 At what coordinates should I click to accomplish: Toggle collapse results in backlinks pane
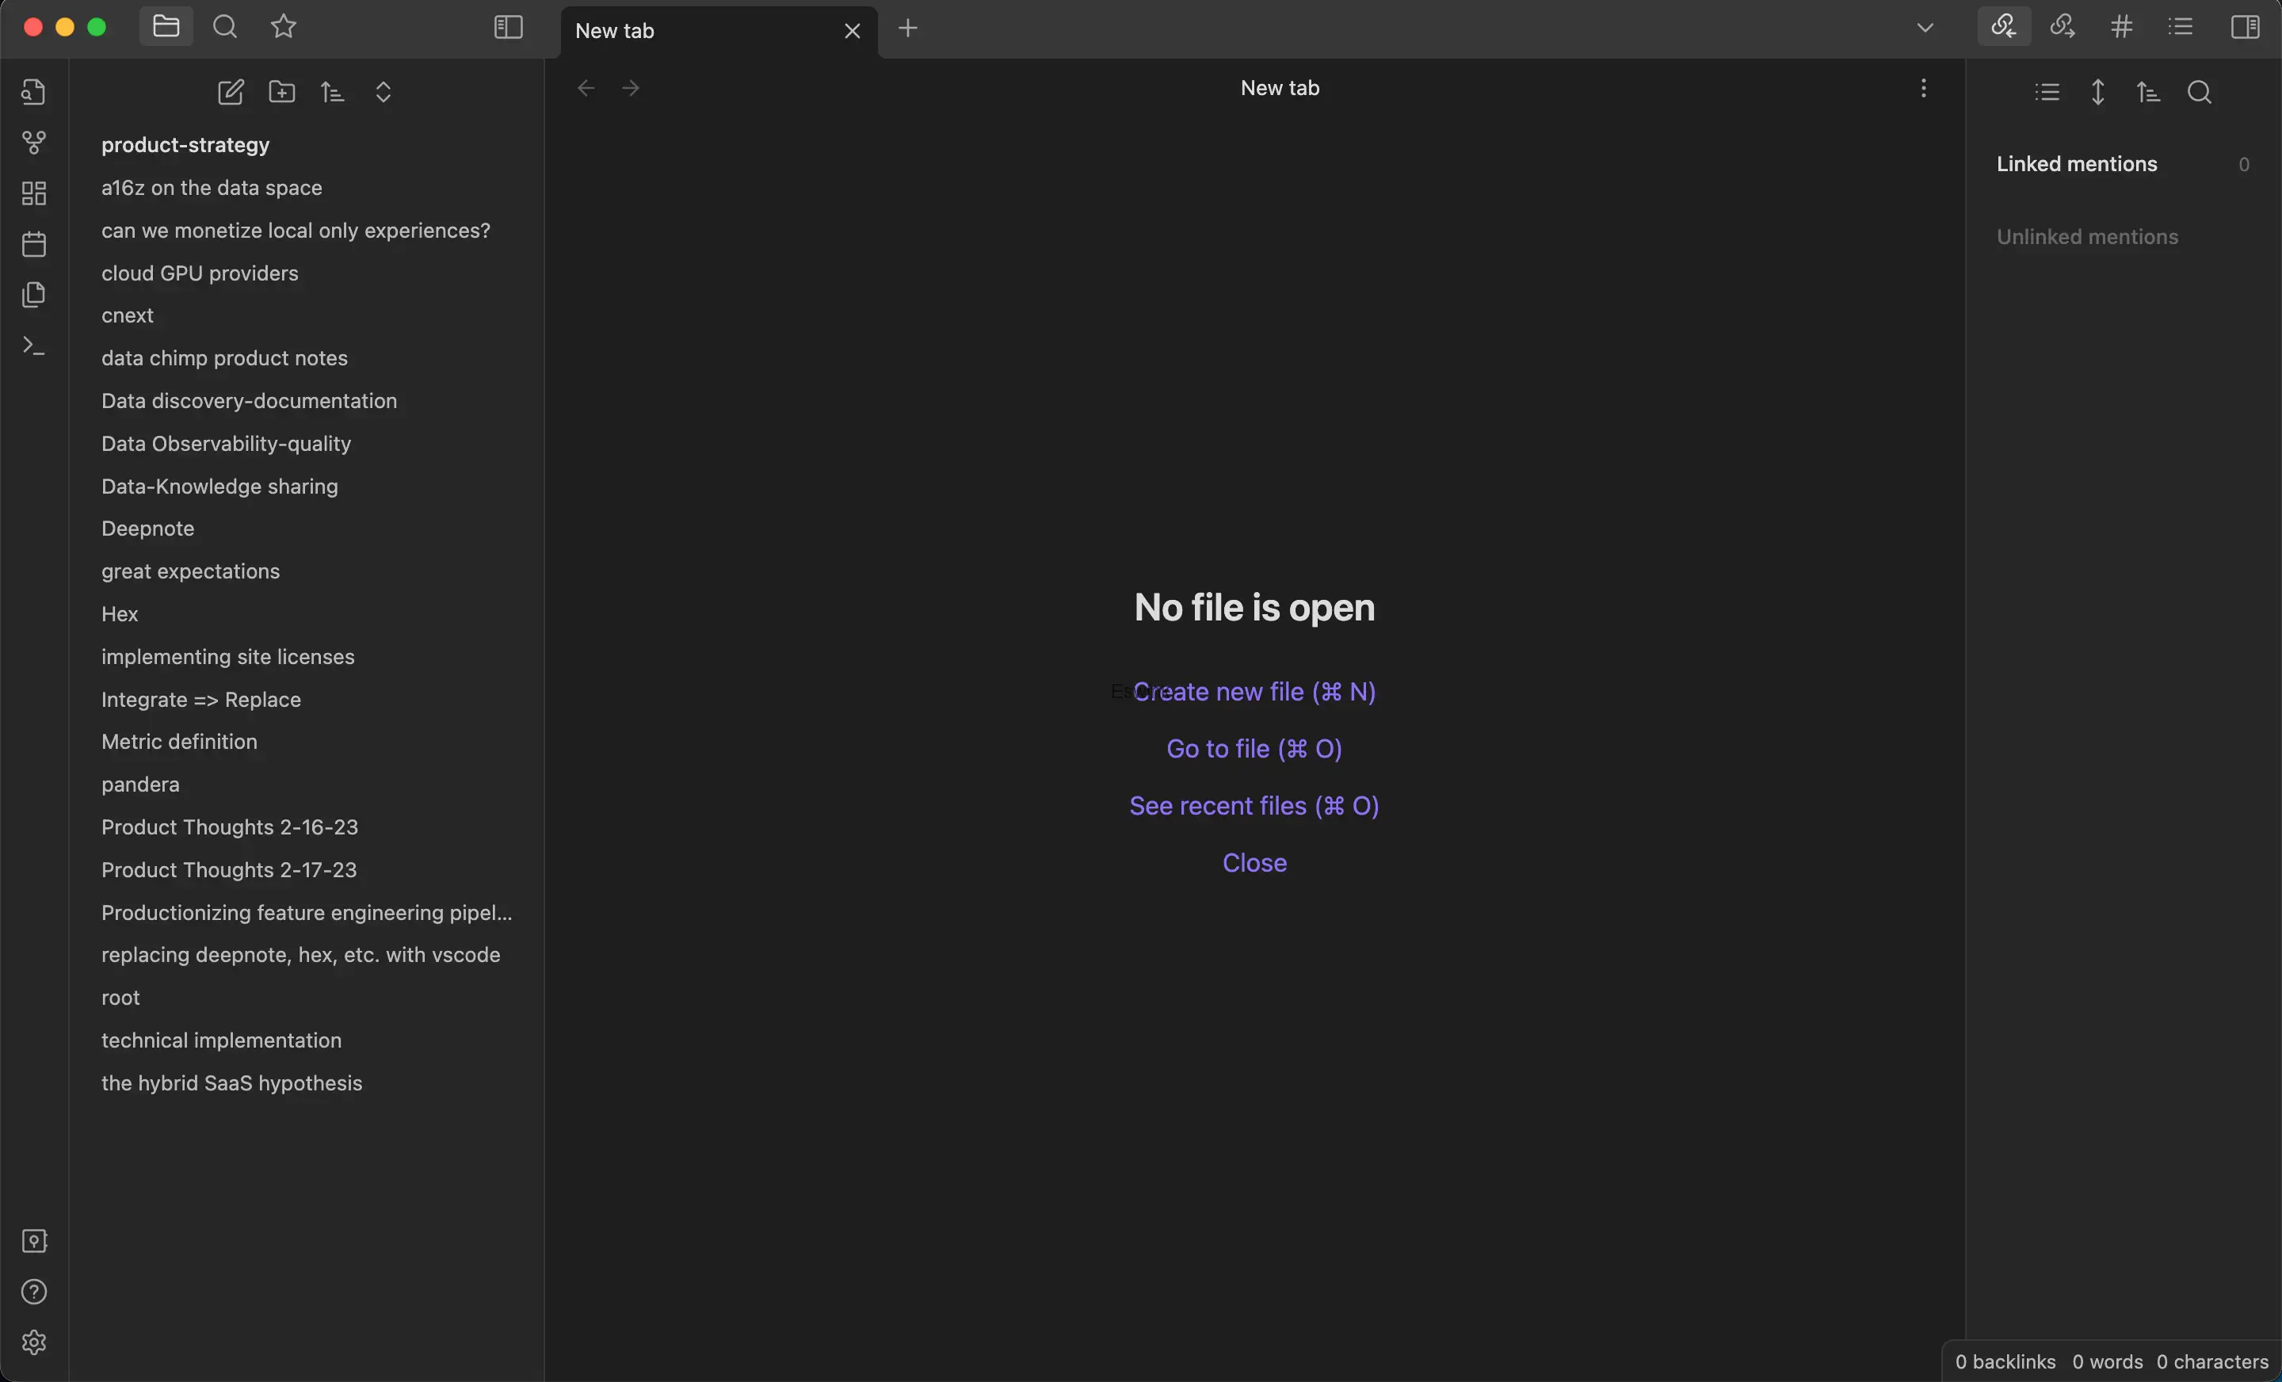(2047, 93)
